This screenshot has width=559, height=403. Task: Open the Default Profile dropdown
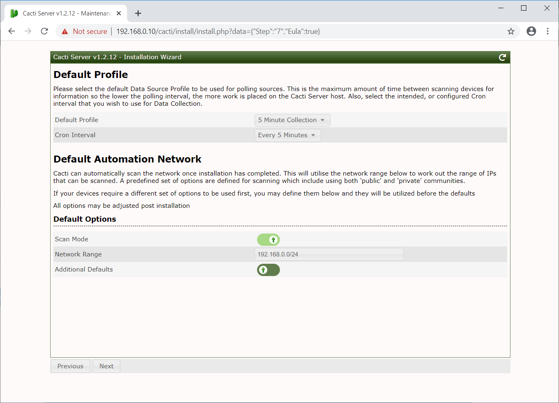click(292, 120)
